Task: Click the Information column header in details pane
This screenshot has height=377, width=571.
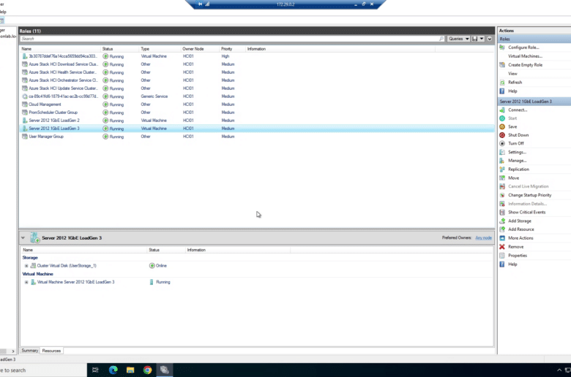Action: coord(238,250)
